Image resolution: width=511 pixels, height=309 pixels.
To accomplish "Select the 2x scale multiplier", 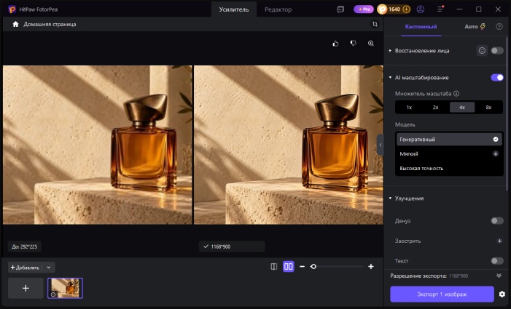I will point(435,107).
